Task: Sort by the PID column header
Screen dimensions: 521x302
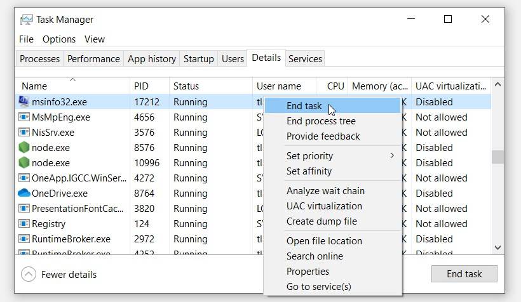Action: click(x=149, y=86)
